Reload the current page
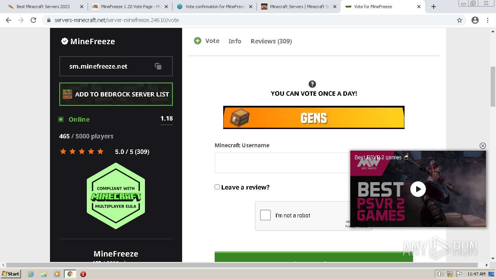The image size is (496, 279). click(33, 20)
